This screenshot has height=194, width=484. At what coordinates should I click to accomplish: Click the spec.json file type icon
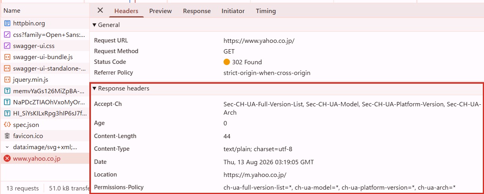7,125
